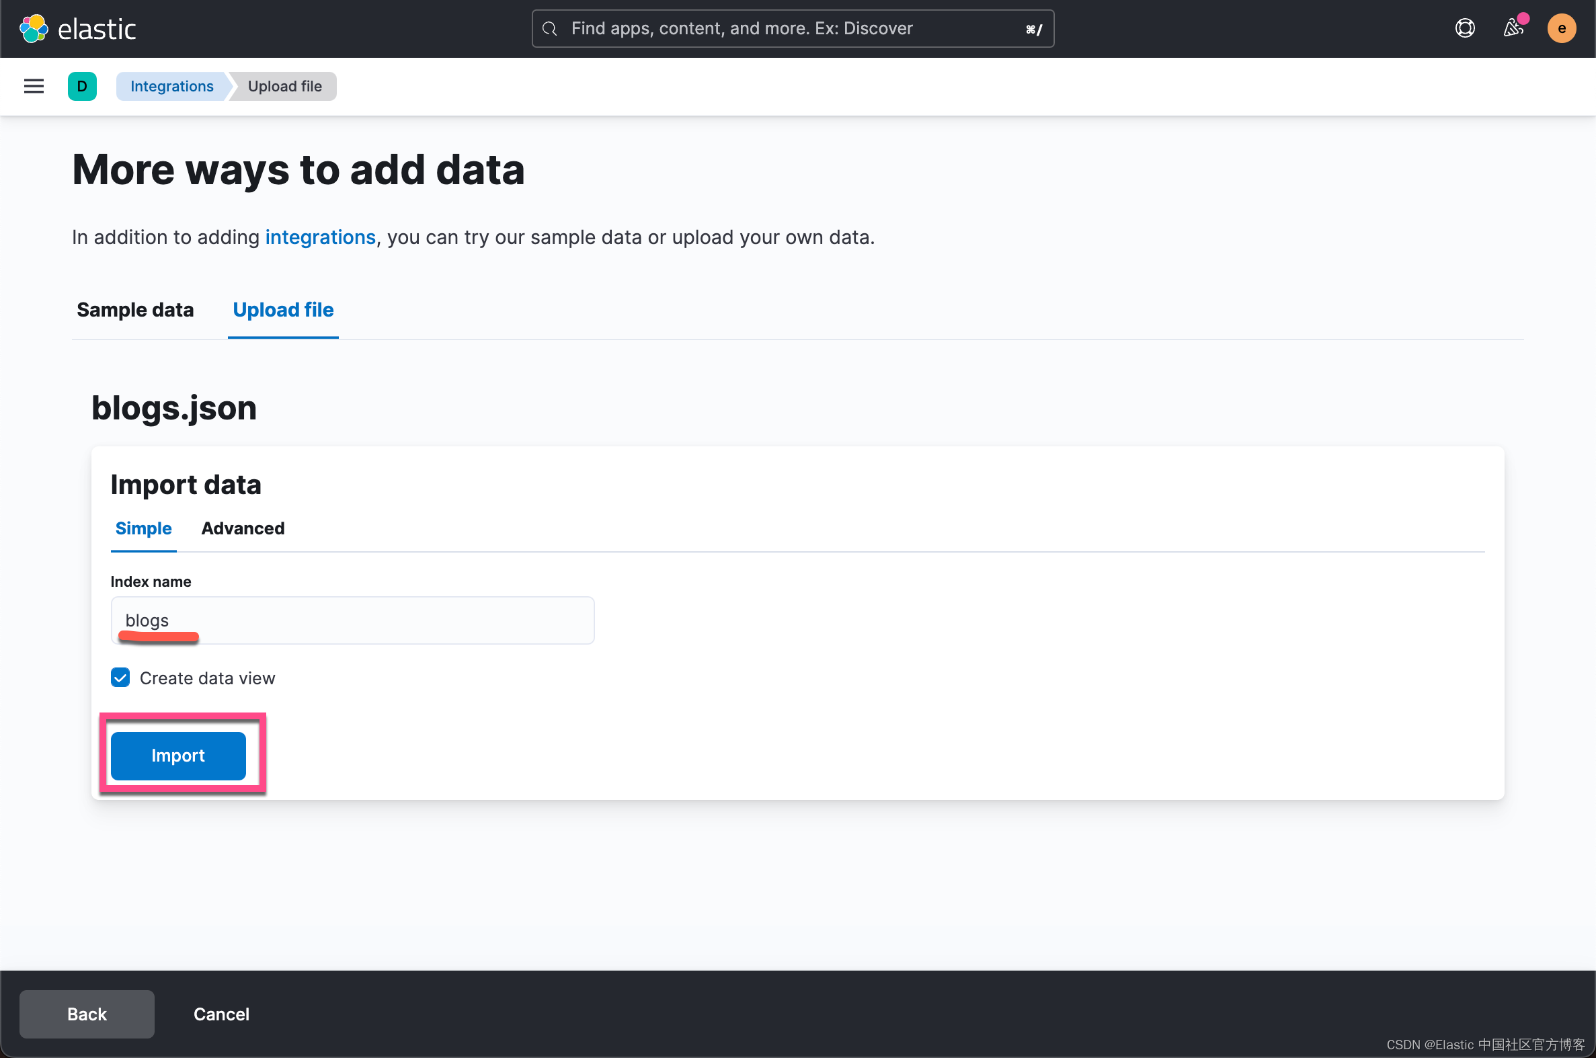This screenshot has width=1596, height=1058.
Task: Open the Integrations breadcrumb
Action: point(171,86)
